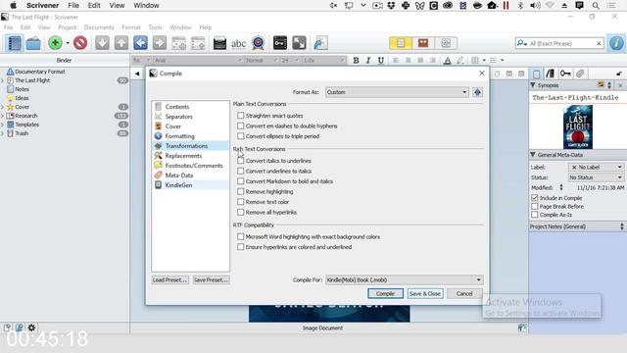This screenshot has width=627, height=353.
Task: Open Spelling with the abc toolbar icon
Action: (x=238, y=43)
